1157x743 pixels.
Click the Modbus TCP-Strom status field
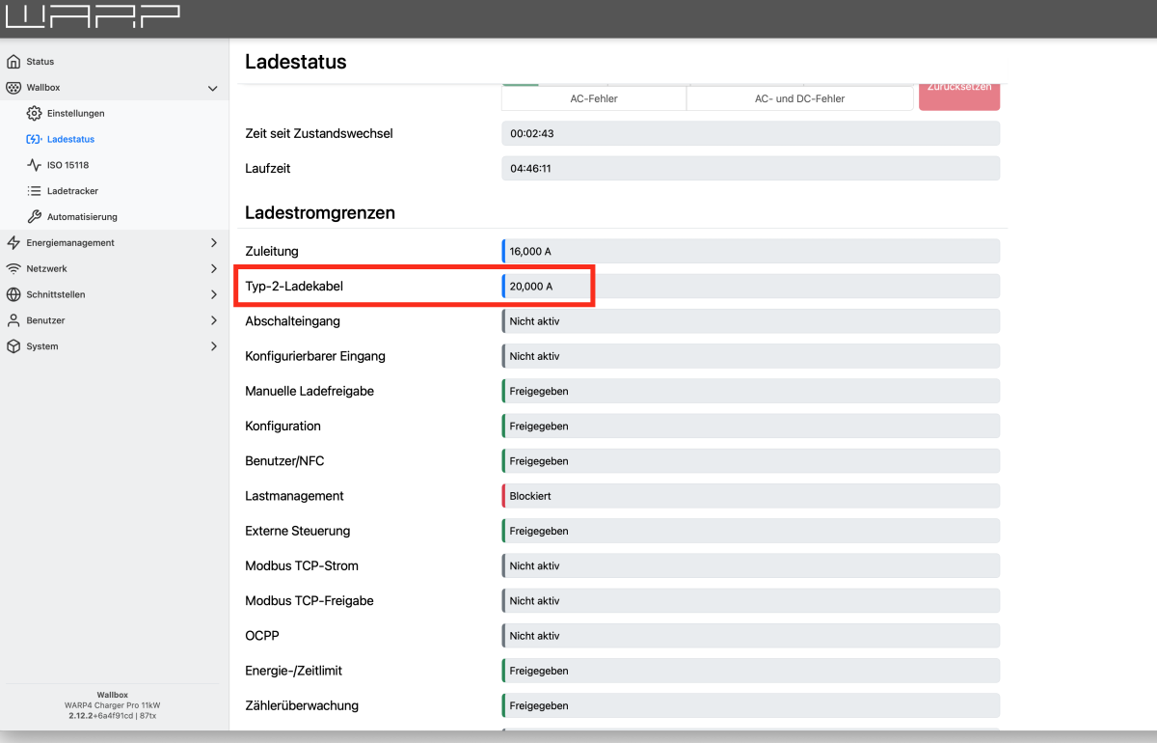pyautogui.click(x=750, y=565)
